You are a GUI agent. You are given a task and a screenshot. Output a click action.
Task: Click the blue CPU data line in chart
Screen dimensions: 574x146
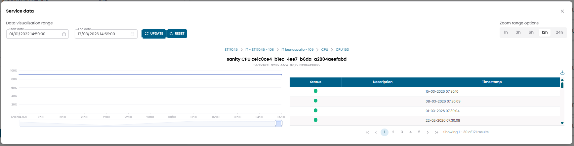tap(150, 75)
